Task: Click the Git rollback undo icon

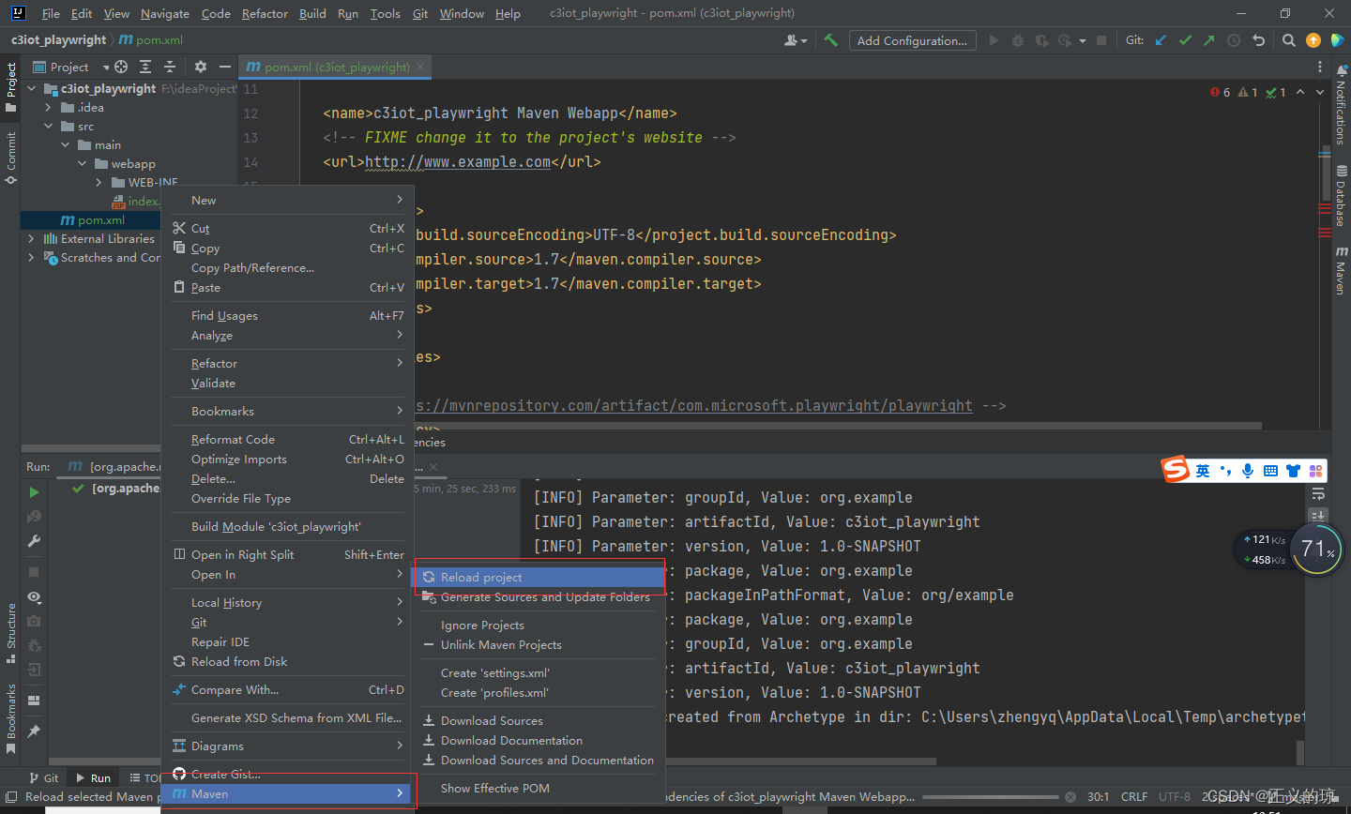Action: pos(1259,40)
